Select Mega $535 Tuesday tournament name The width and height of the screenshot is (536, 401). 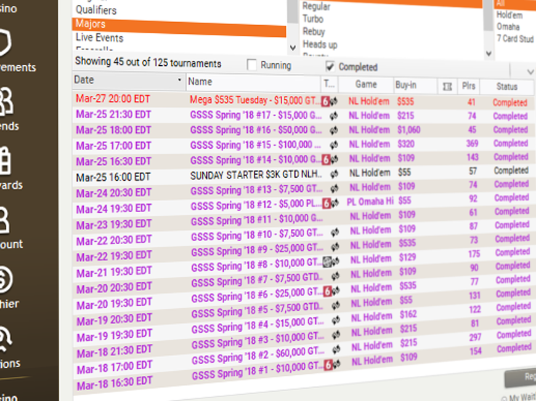pyautogui.click(x=254, y=100)
